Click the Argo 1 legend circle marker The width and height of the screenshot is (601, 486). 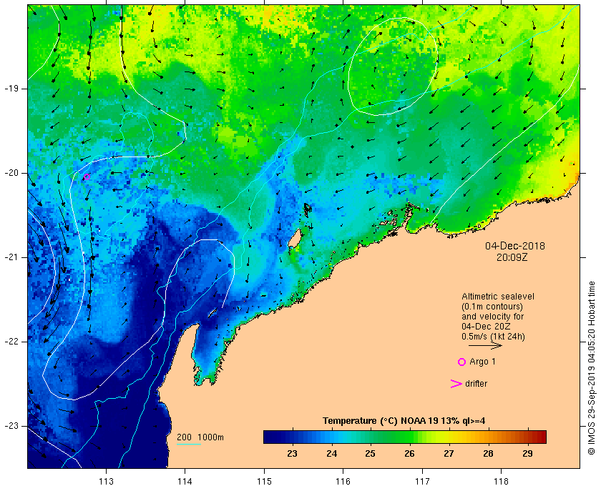pos(461,362)
